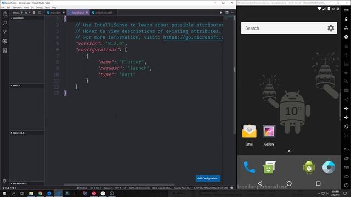Open editor More Actions ellipsis

click(233, 13)
